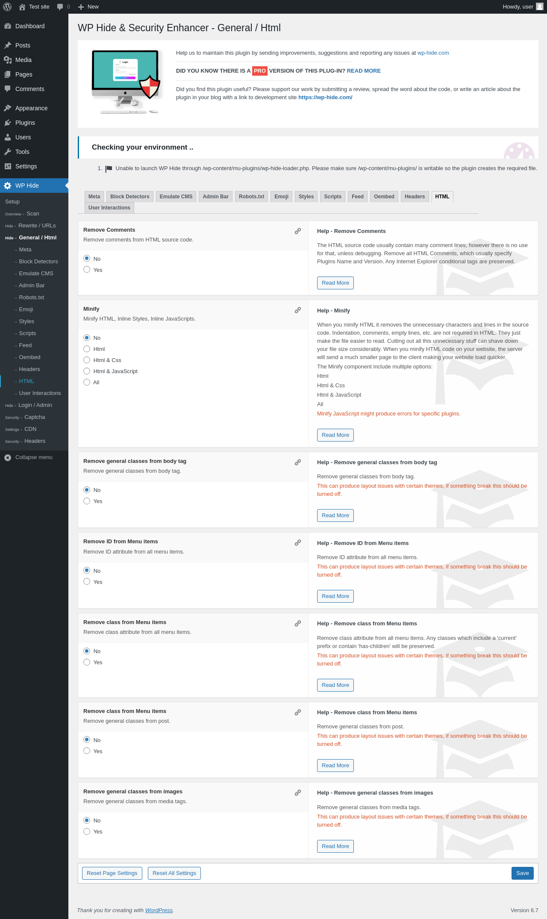Click Reset All Settings button
Screen dimensions: 547x919
pyautogui.click(x=174, y=873)
